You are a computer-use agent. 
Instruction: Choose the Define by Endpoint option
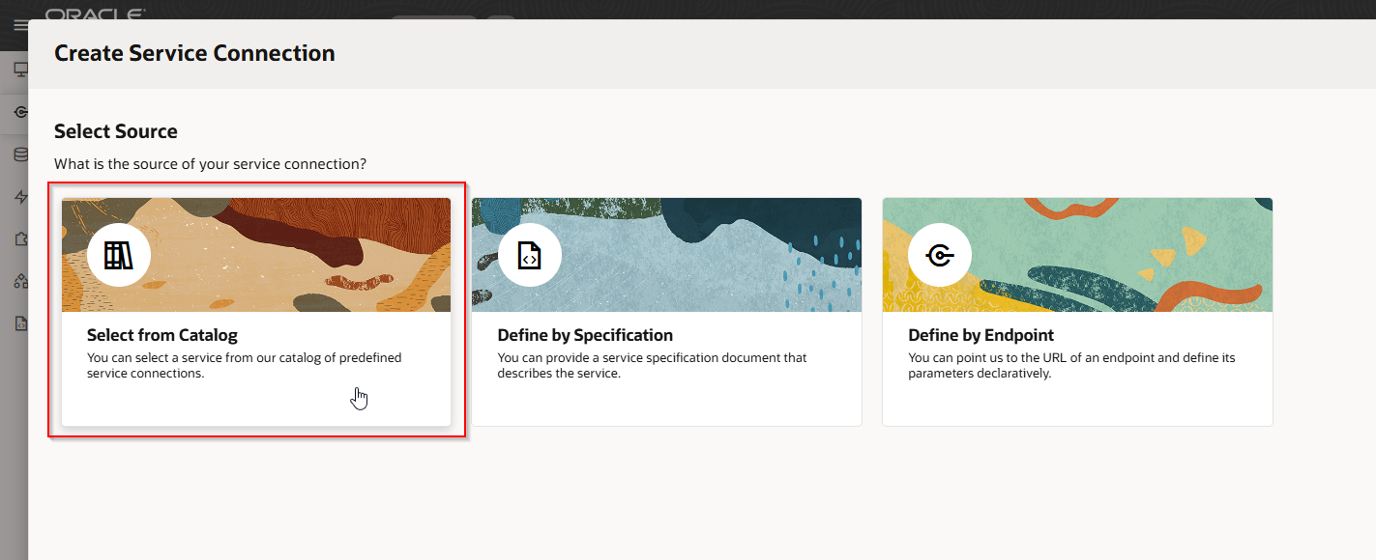pyautogui.click(x=1076, y=309)
